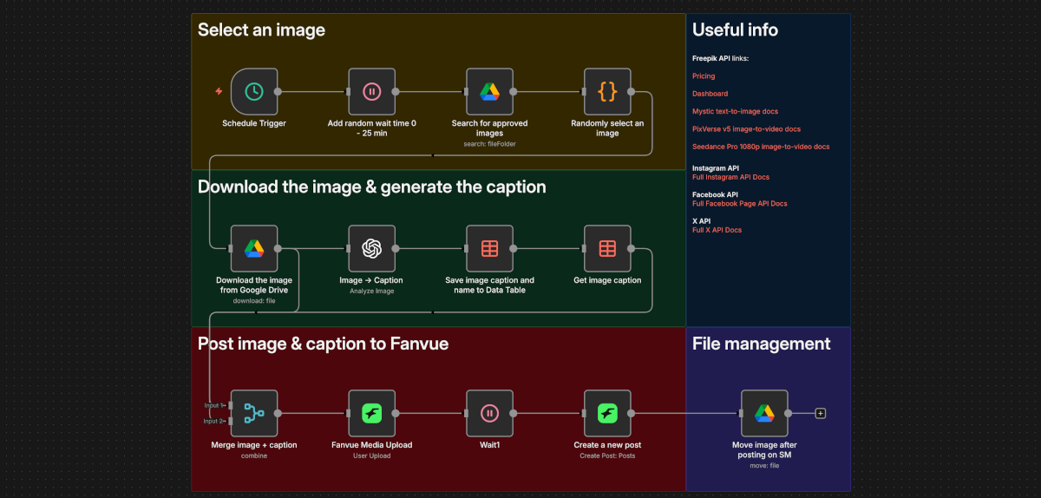This screenshot has width=1041, height=498.
Task: Select the Fanvue Media Upload node
Action: 371,413
